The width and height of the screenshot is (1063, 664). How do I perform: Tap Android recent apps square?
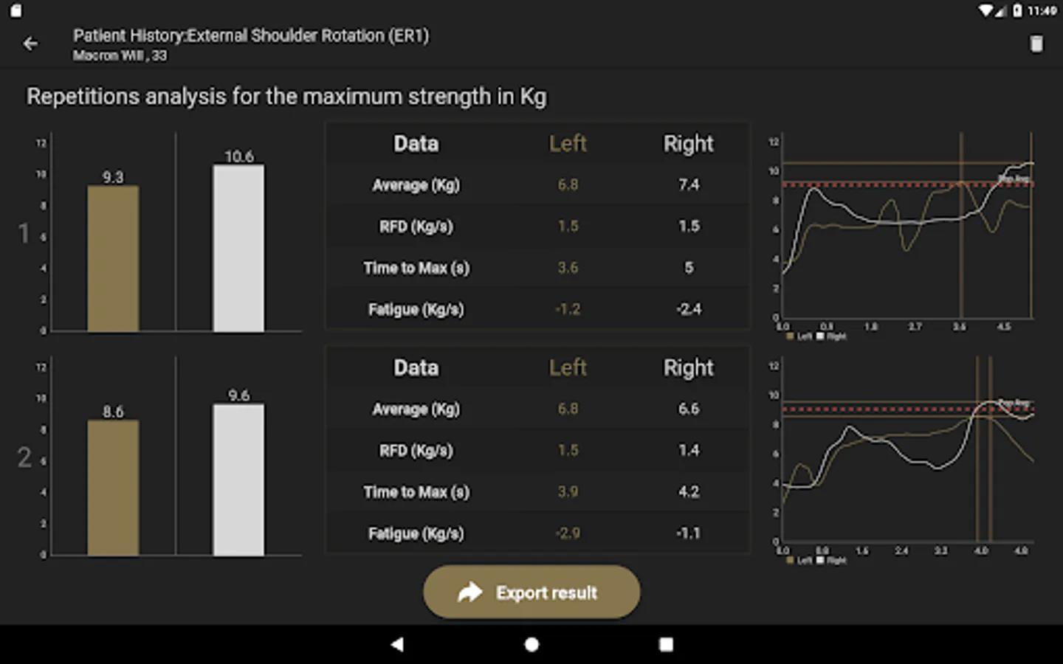tap(666, 644)
